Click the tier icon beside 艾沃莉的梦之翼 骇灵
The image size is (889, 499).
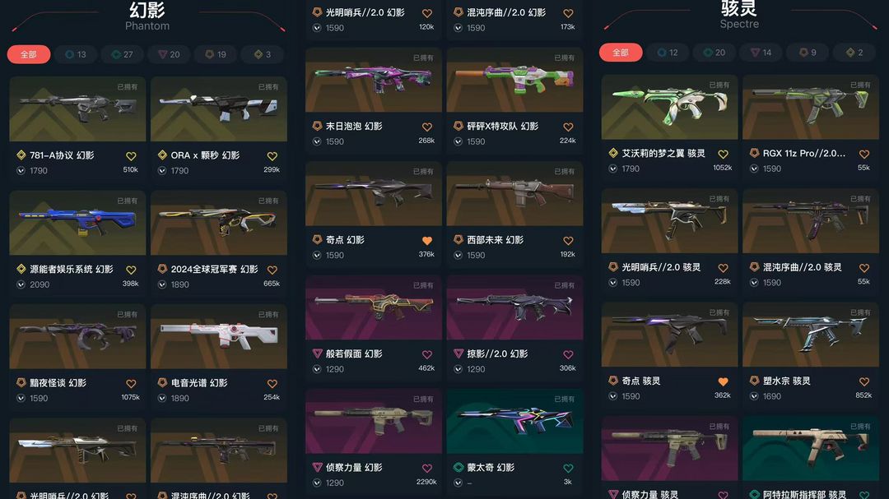(613, 153)
